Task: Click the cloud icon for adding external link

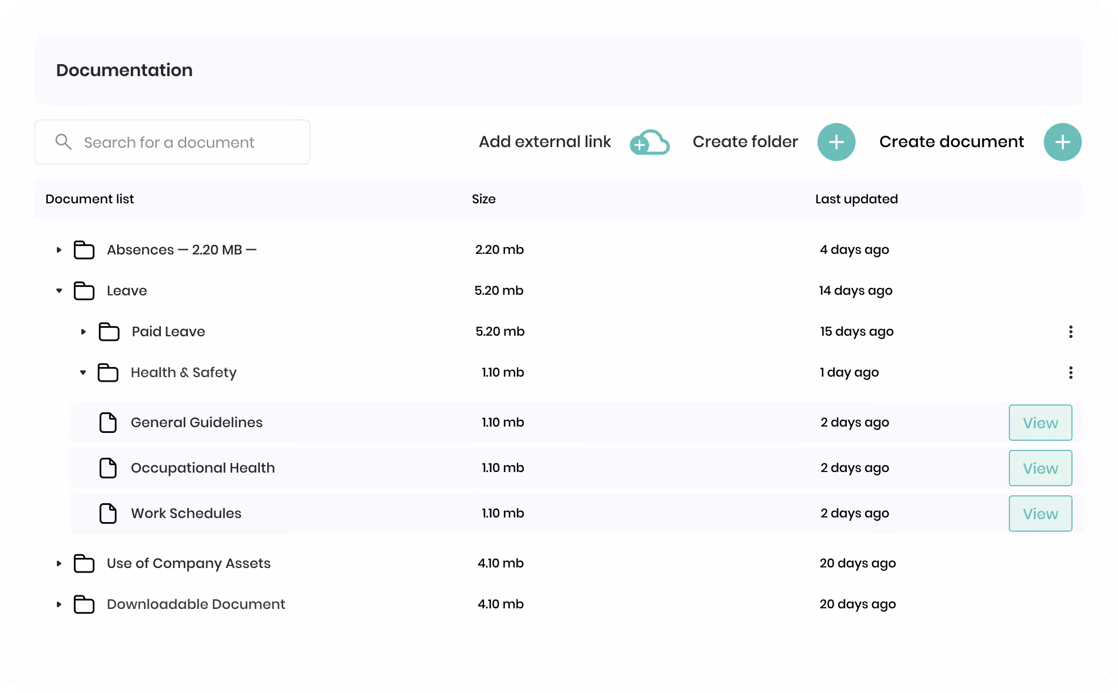Action: (x=649, y=142)
